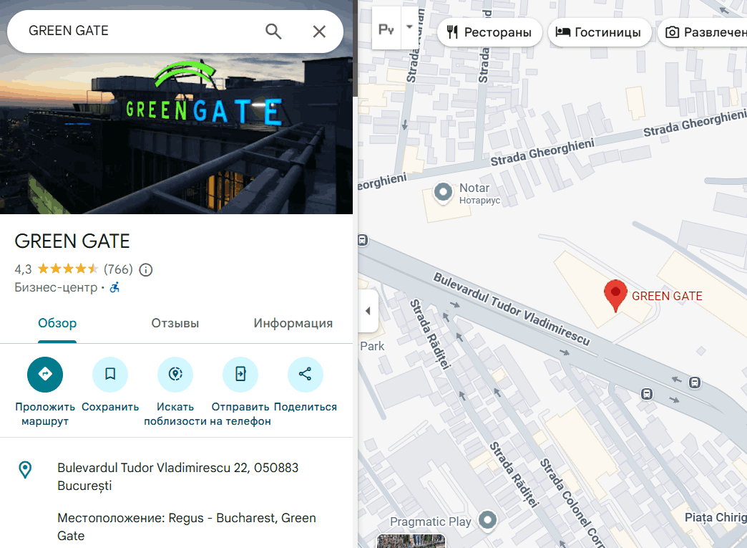Collapse the side panel arrow
747x548 pixels.
(368, 311)
